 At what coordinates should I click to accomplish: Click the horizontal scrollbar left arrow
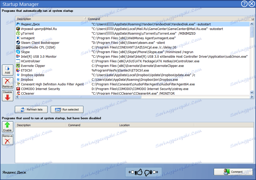point(17,97)
